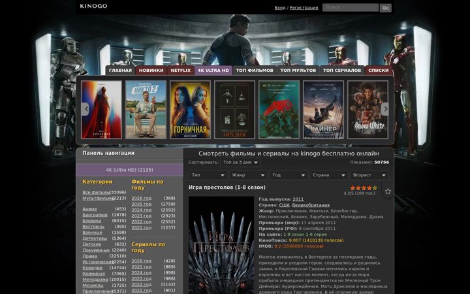Viewport: 470px width, 294px height.
Task: Switch to the Главная tab
Action: click(x=120, y=70)
